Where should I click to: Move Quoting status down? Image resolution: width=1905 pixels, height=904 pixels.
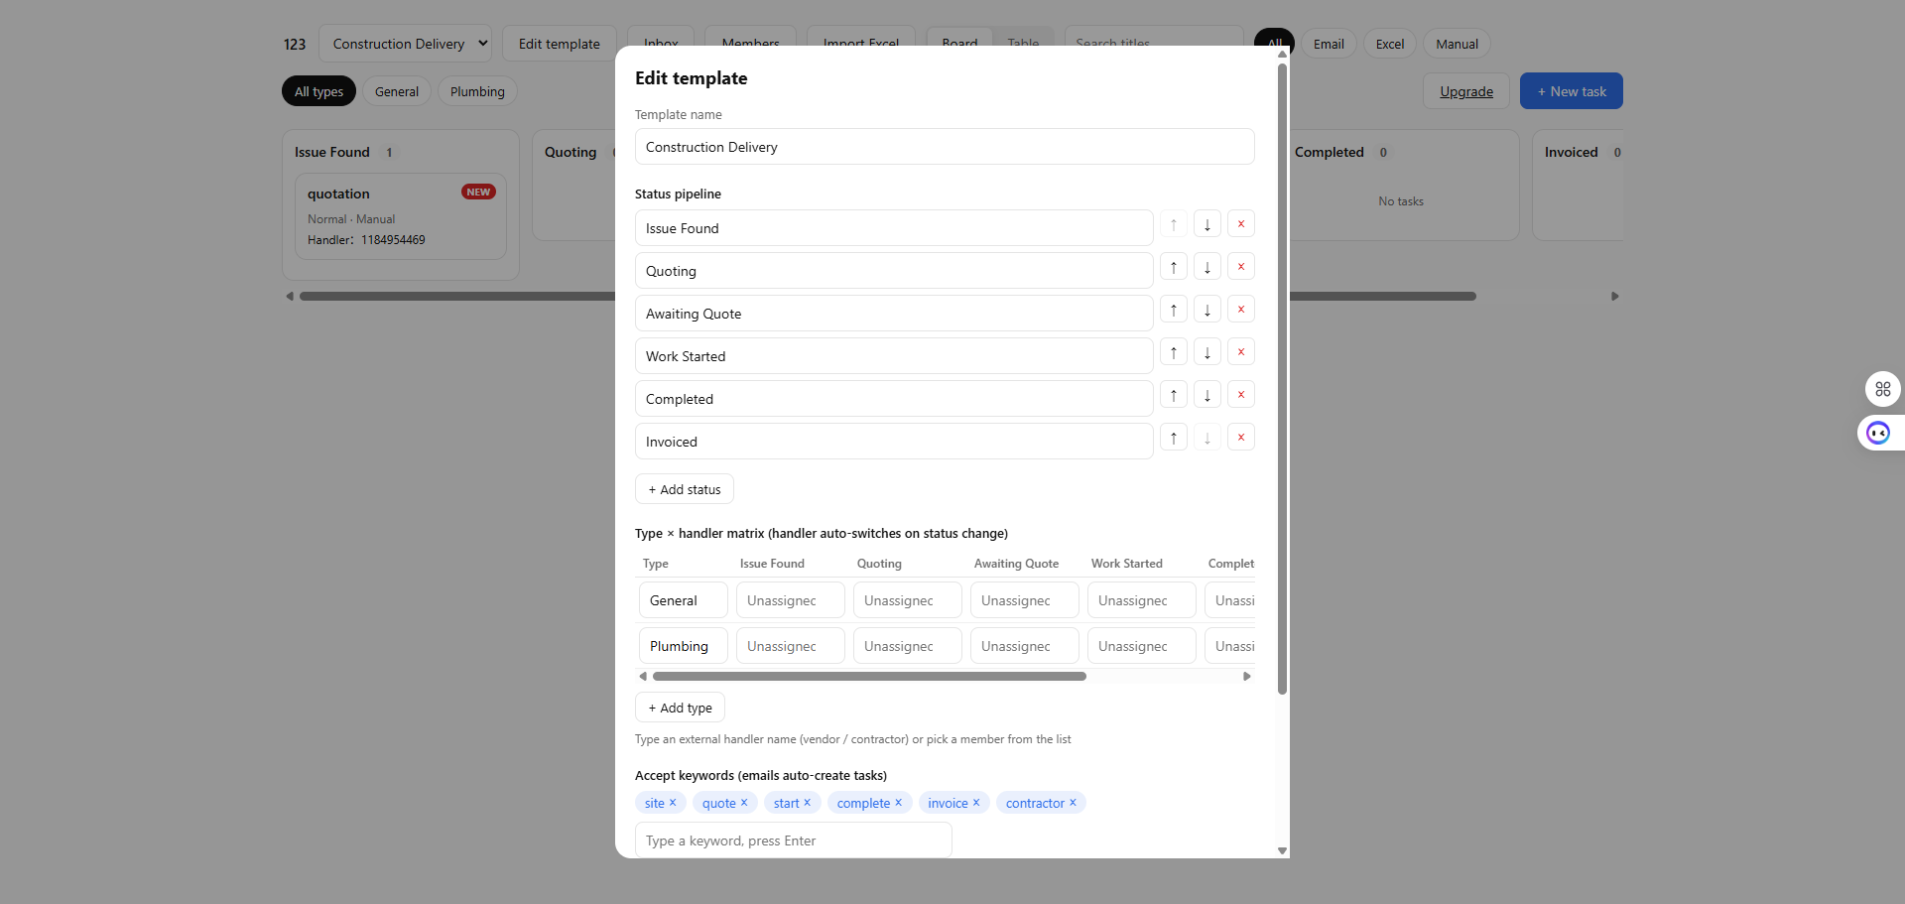click(1206, 267)
